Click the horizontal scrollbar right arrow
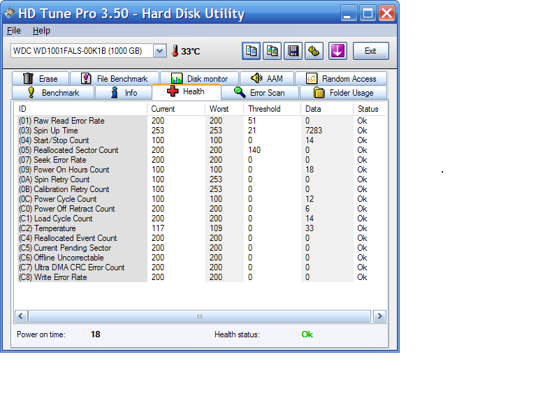 [x=379, y=316]
